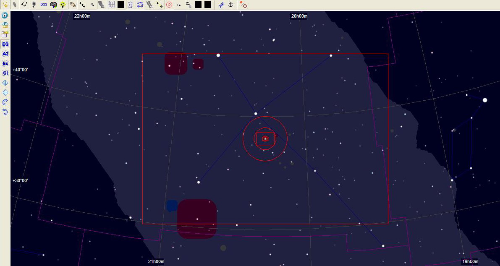Click the 21h00m right ascension label
Image resolution: width=500 pixels, height=266 pixels.
coord(156,261)
